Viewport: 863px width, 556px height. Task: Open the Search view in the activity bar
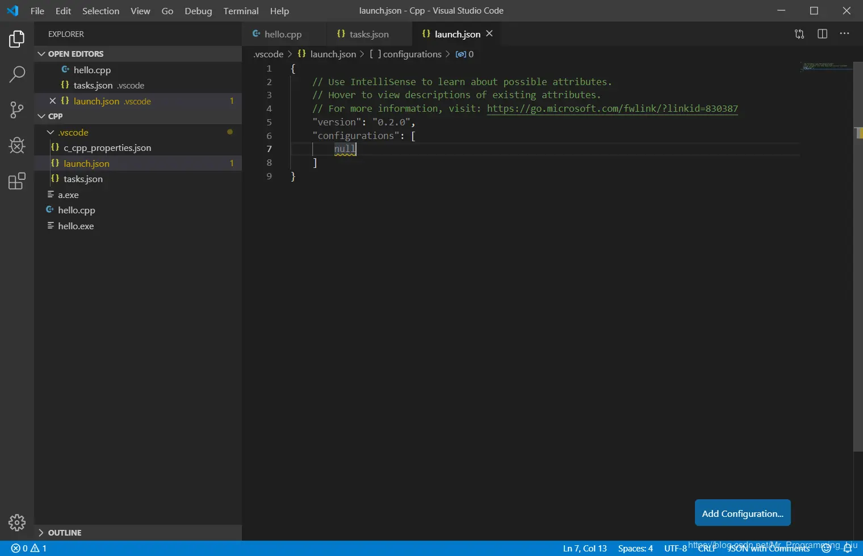(x=17, y=74)
